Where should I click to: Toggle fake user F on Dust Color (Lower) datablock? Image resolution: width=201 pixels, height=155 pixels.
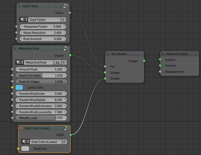(x=64, y=142)
